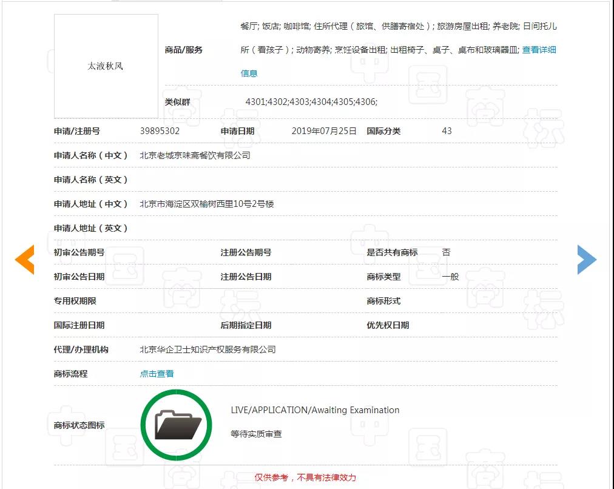Click 点击查看 to view trademark process
This screenshot has width=614, height=489.
[x=157, y=374]
